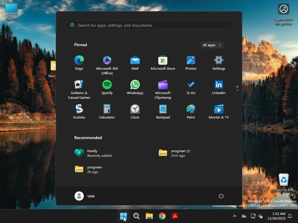Open the To Do app
Screen dimensions: 298x223
pyautogui.click(x=191, y=87)
